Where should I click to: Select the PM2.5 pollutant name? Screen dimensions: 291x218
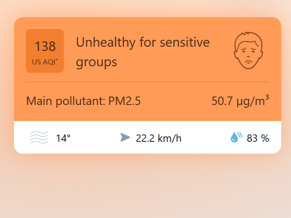[x=125, y=102]
